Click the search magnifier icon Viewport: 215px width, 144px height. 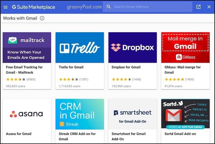109,7
